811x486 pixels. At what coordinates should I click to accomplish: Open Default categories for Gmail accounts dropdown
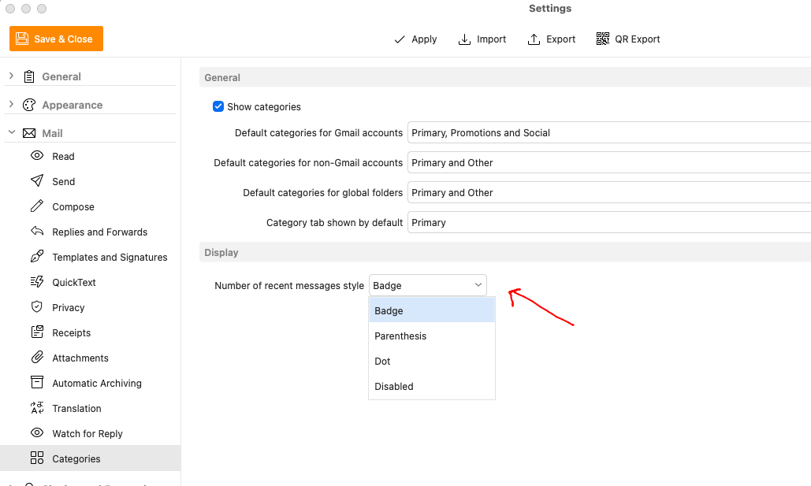tap(608, 133)
